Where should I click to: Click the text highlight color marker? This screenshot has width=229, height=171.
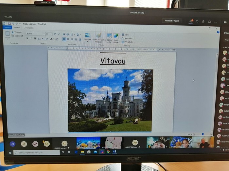tap(57, 39)
